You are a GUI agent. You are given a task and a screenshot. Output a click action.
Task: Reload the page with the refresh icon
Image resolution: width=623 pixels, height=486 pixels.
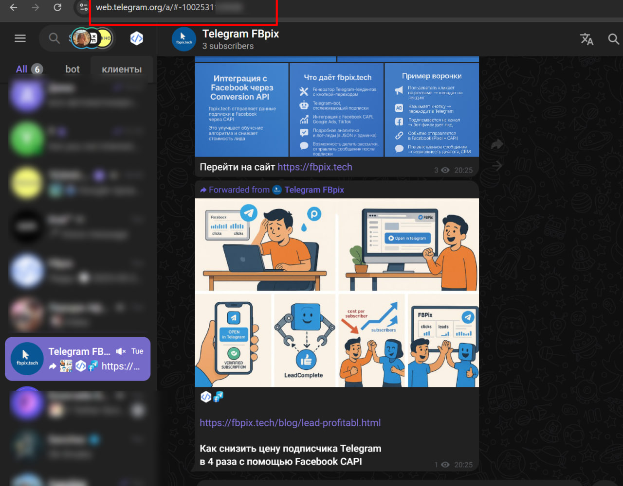[57, 7]
